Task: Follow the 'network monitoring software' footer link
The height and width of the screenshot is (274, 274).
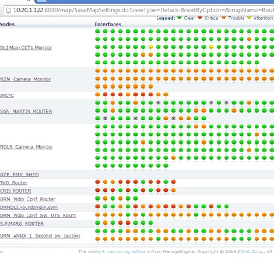Action: click(119, 251)
